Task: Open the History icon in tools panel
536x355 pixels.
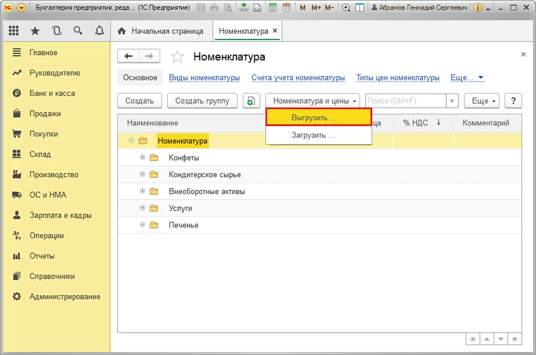Action: point(56,31)
